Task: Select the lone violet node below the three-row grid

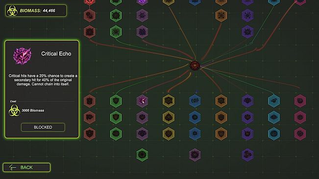Action: (x=247, y=155)
